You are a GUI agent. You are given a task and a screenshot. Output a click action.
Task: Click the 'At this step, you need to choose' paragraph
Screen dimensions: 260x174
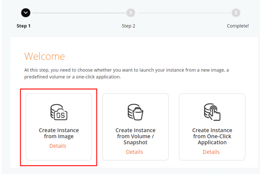(x=126, y=73)
